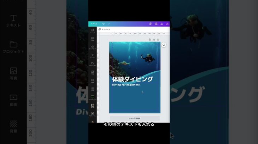
Task: Open the ファイル menu
Action: click(94, 24)
